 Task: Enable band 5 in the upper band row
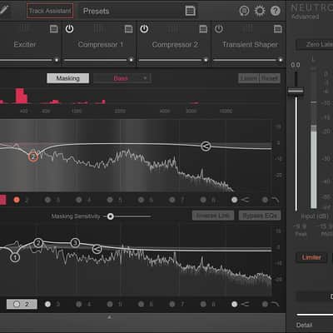click(x=110, y=200)
